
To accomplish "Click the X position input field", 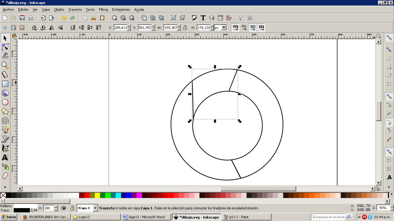I will [120, 28].
